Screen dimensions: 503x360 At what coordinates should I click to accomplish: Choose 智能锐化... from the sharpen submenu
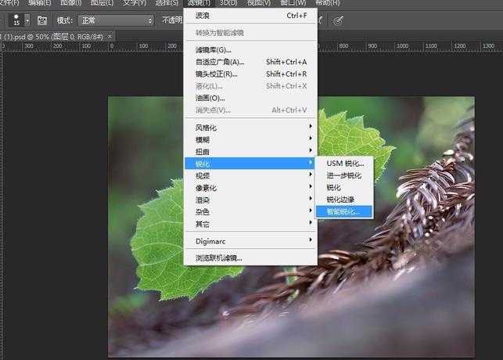pos(343,211)
